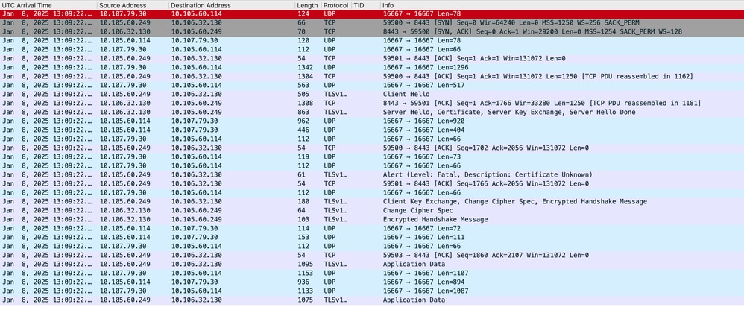Click the Length column header
This screenshot has width=744, height=313.
tap(307, 5)
